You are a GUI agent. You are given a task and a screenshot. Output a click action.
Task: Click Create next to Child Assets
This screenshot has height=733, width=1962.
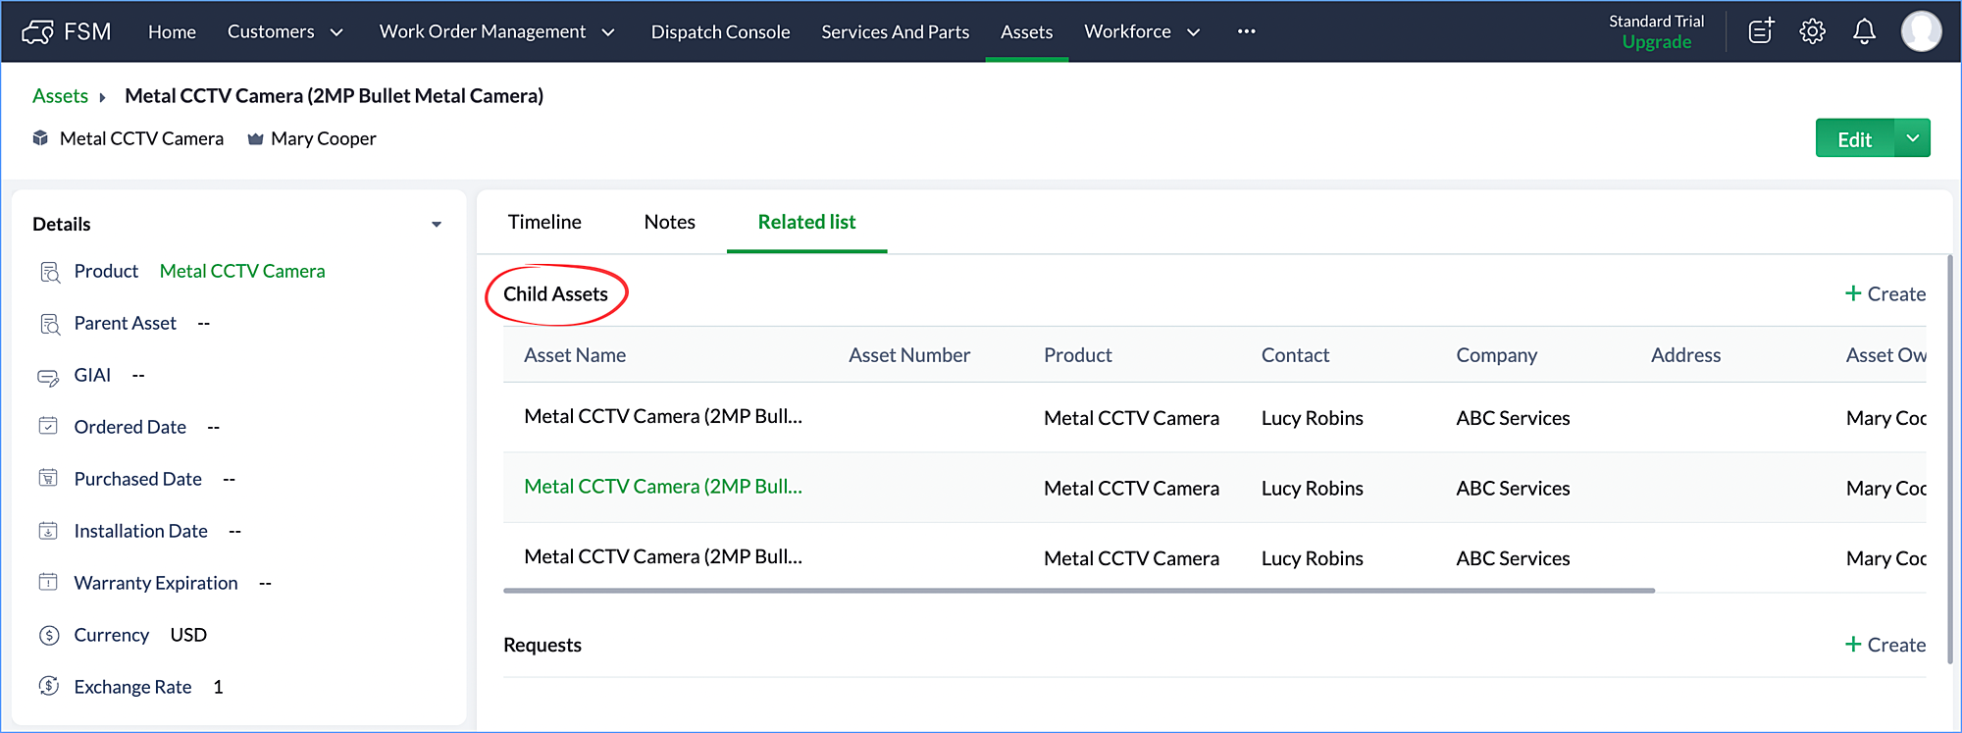1885,293
